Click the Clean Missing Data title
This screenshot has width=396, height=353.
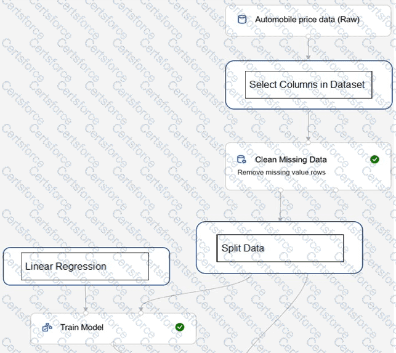point(291,160)
